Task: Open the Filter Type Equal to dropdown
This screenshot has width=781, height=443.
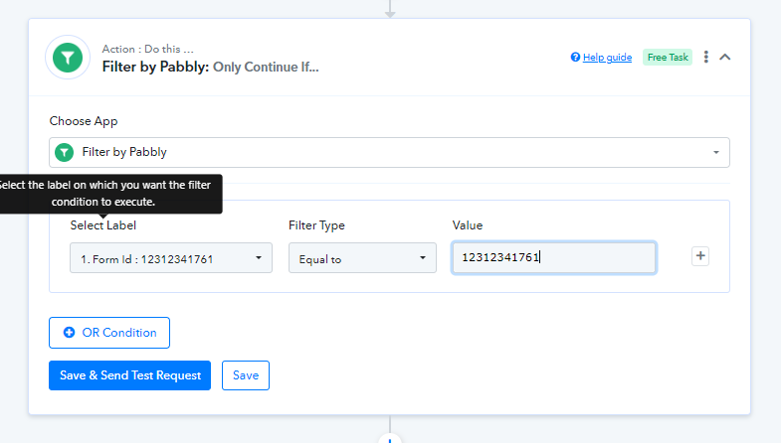Action: tap(362, 258)
